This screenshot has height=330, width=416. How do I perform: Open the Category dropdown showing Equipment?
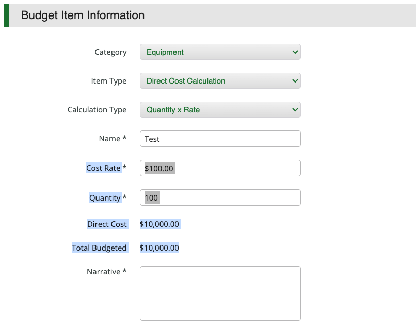click(220, 52)
